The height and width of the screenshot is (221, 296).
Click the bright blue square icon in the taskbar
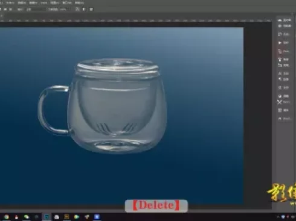97,217
